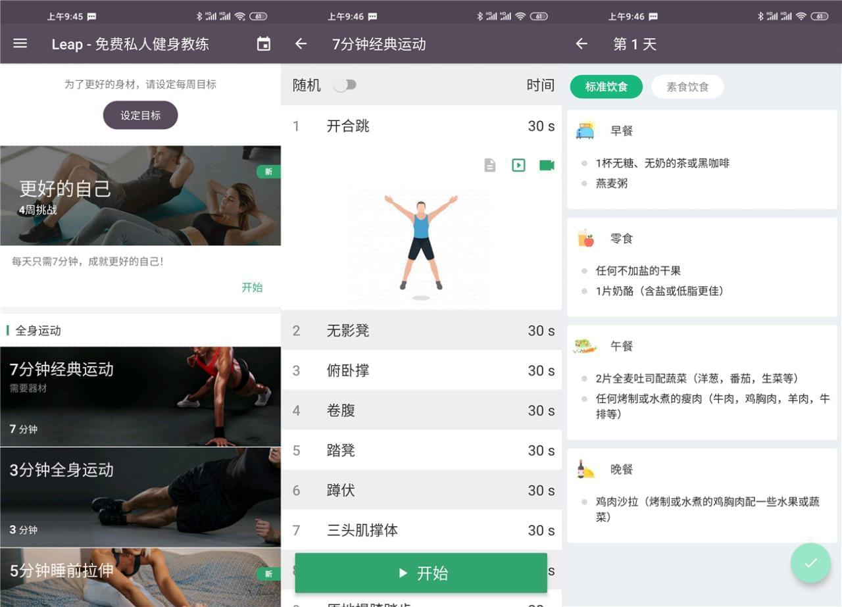
Task: Open the hamburger menu in Leap home
Action: point(20,43)
